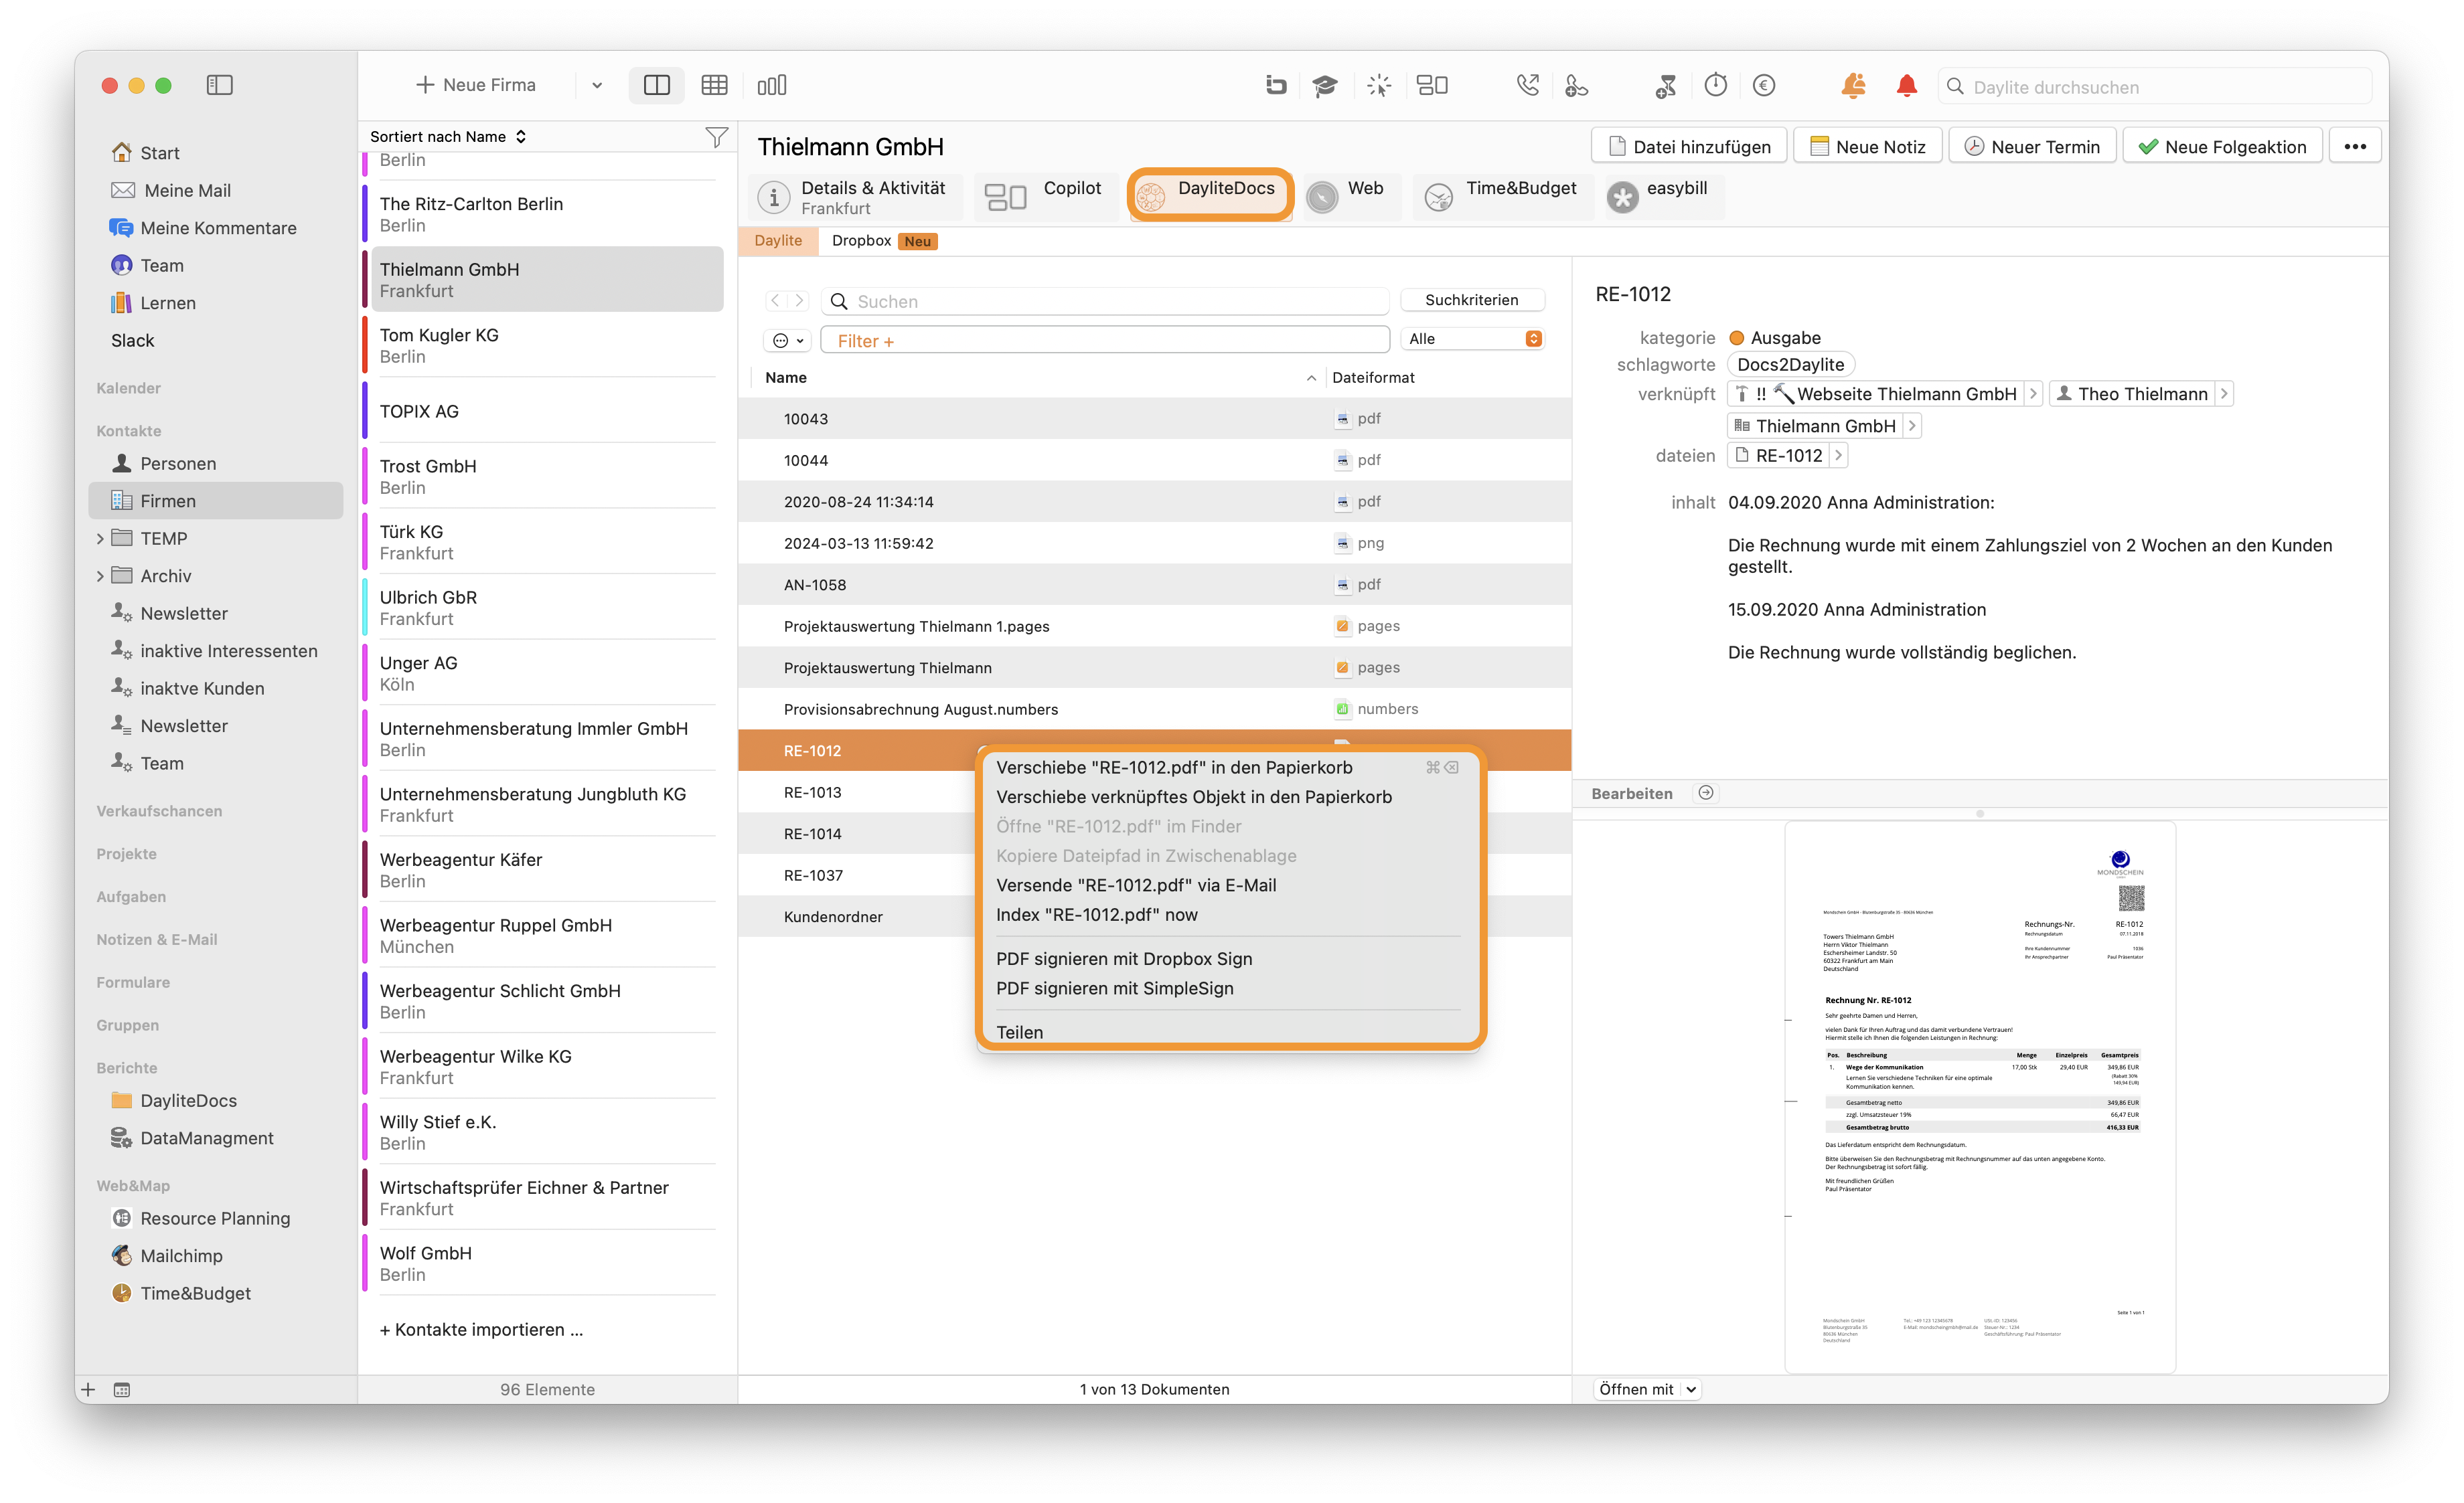Open the more options ellipsis button

2355,147
